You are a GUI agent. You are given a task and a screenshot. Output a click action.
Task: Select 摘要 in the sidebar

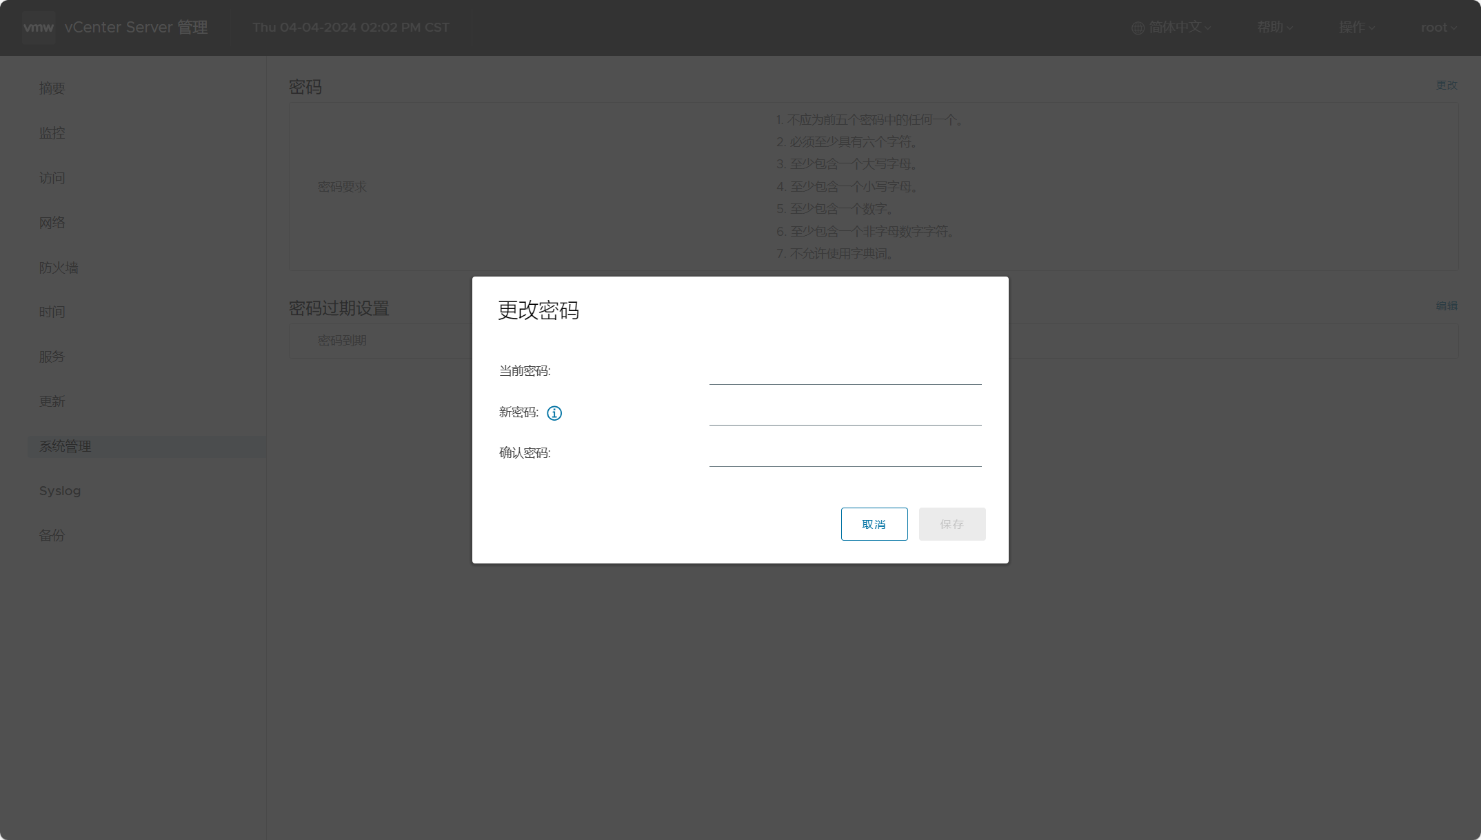click(x=52, y=88)
